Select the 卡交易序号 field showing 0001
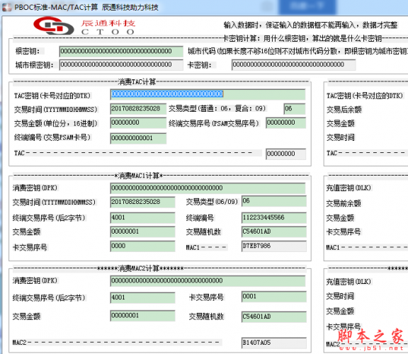Screen dimensions: 408x354 [x=274, y=297]
